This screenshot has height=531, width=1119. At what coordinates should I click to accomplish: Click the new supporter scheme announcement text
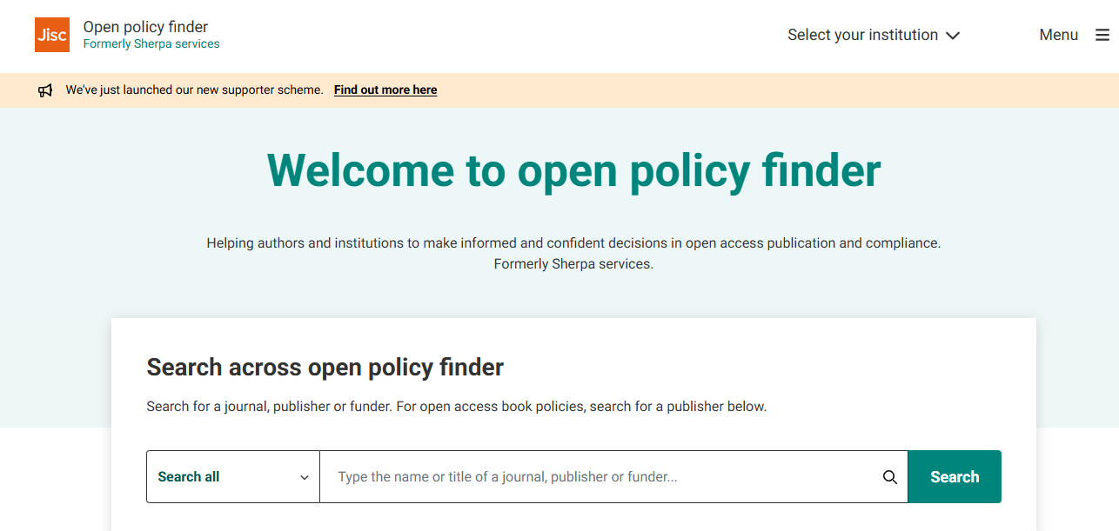pos(194,90)
